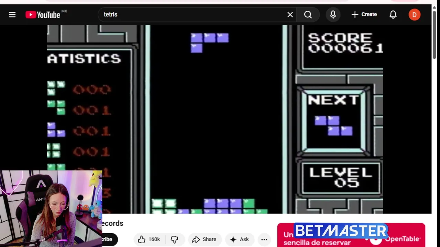Like the video with 160k likes

(149, 239)
